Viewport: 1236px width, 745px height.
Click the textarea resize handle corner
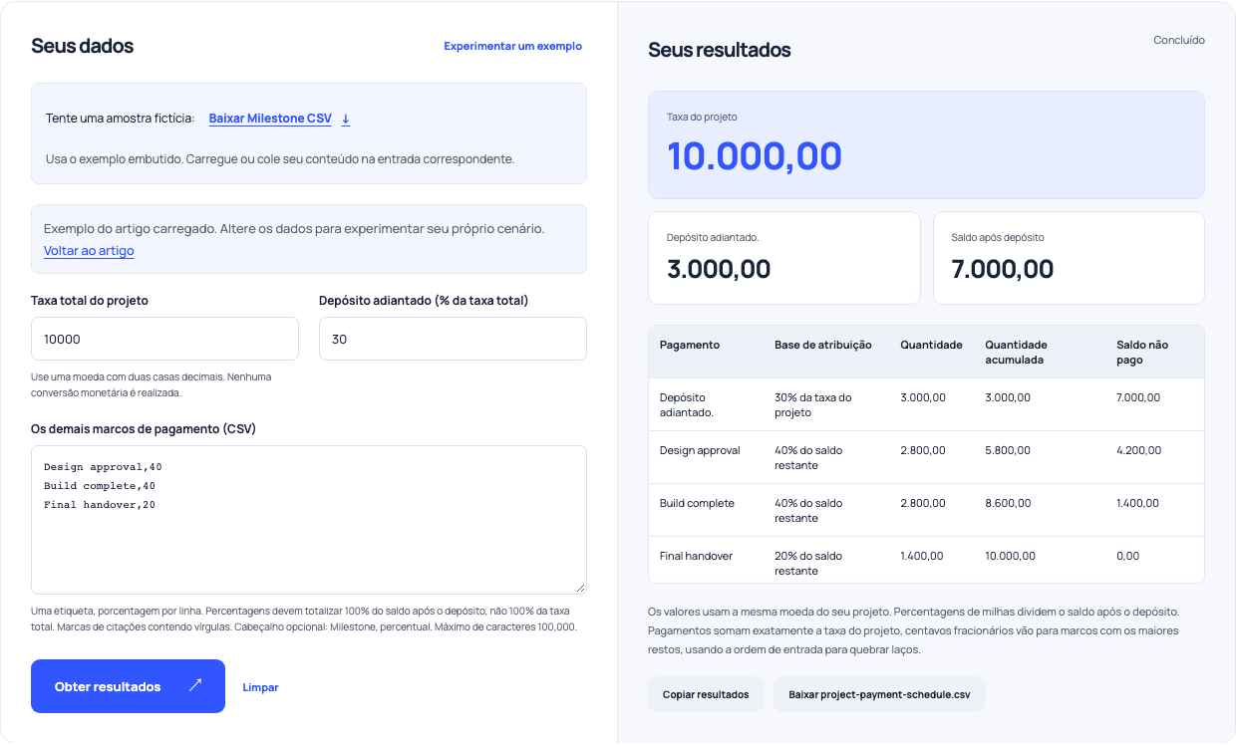(x=579, y=587)
